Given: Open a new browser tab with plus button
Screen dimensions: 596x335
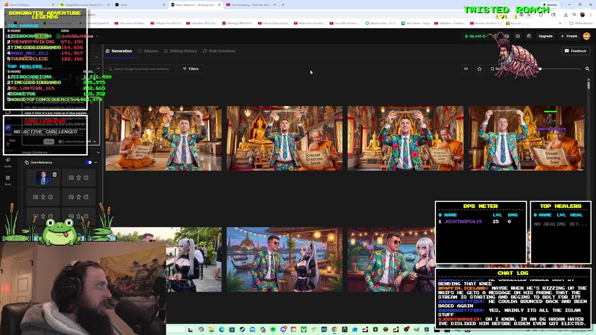Looking at the screenshot, I should click(283, 5).
